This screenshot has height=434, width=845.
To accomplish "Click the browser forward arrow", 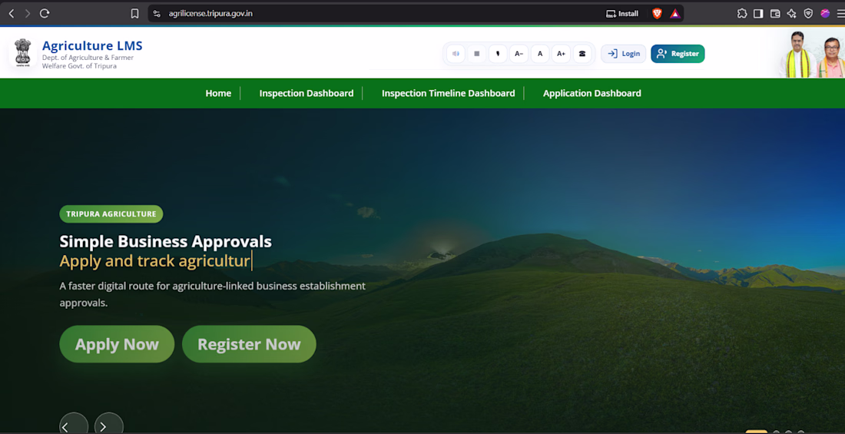I will click(28, 14).
